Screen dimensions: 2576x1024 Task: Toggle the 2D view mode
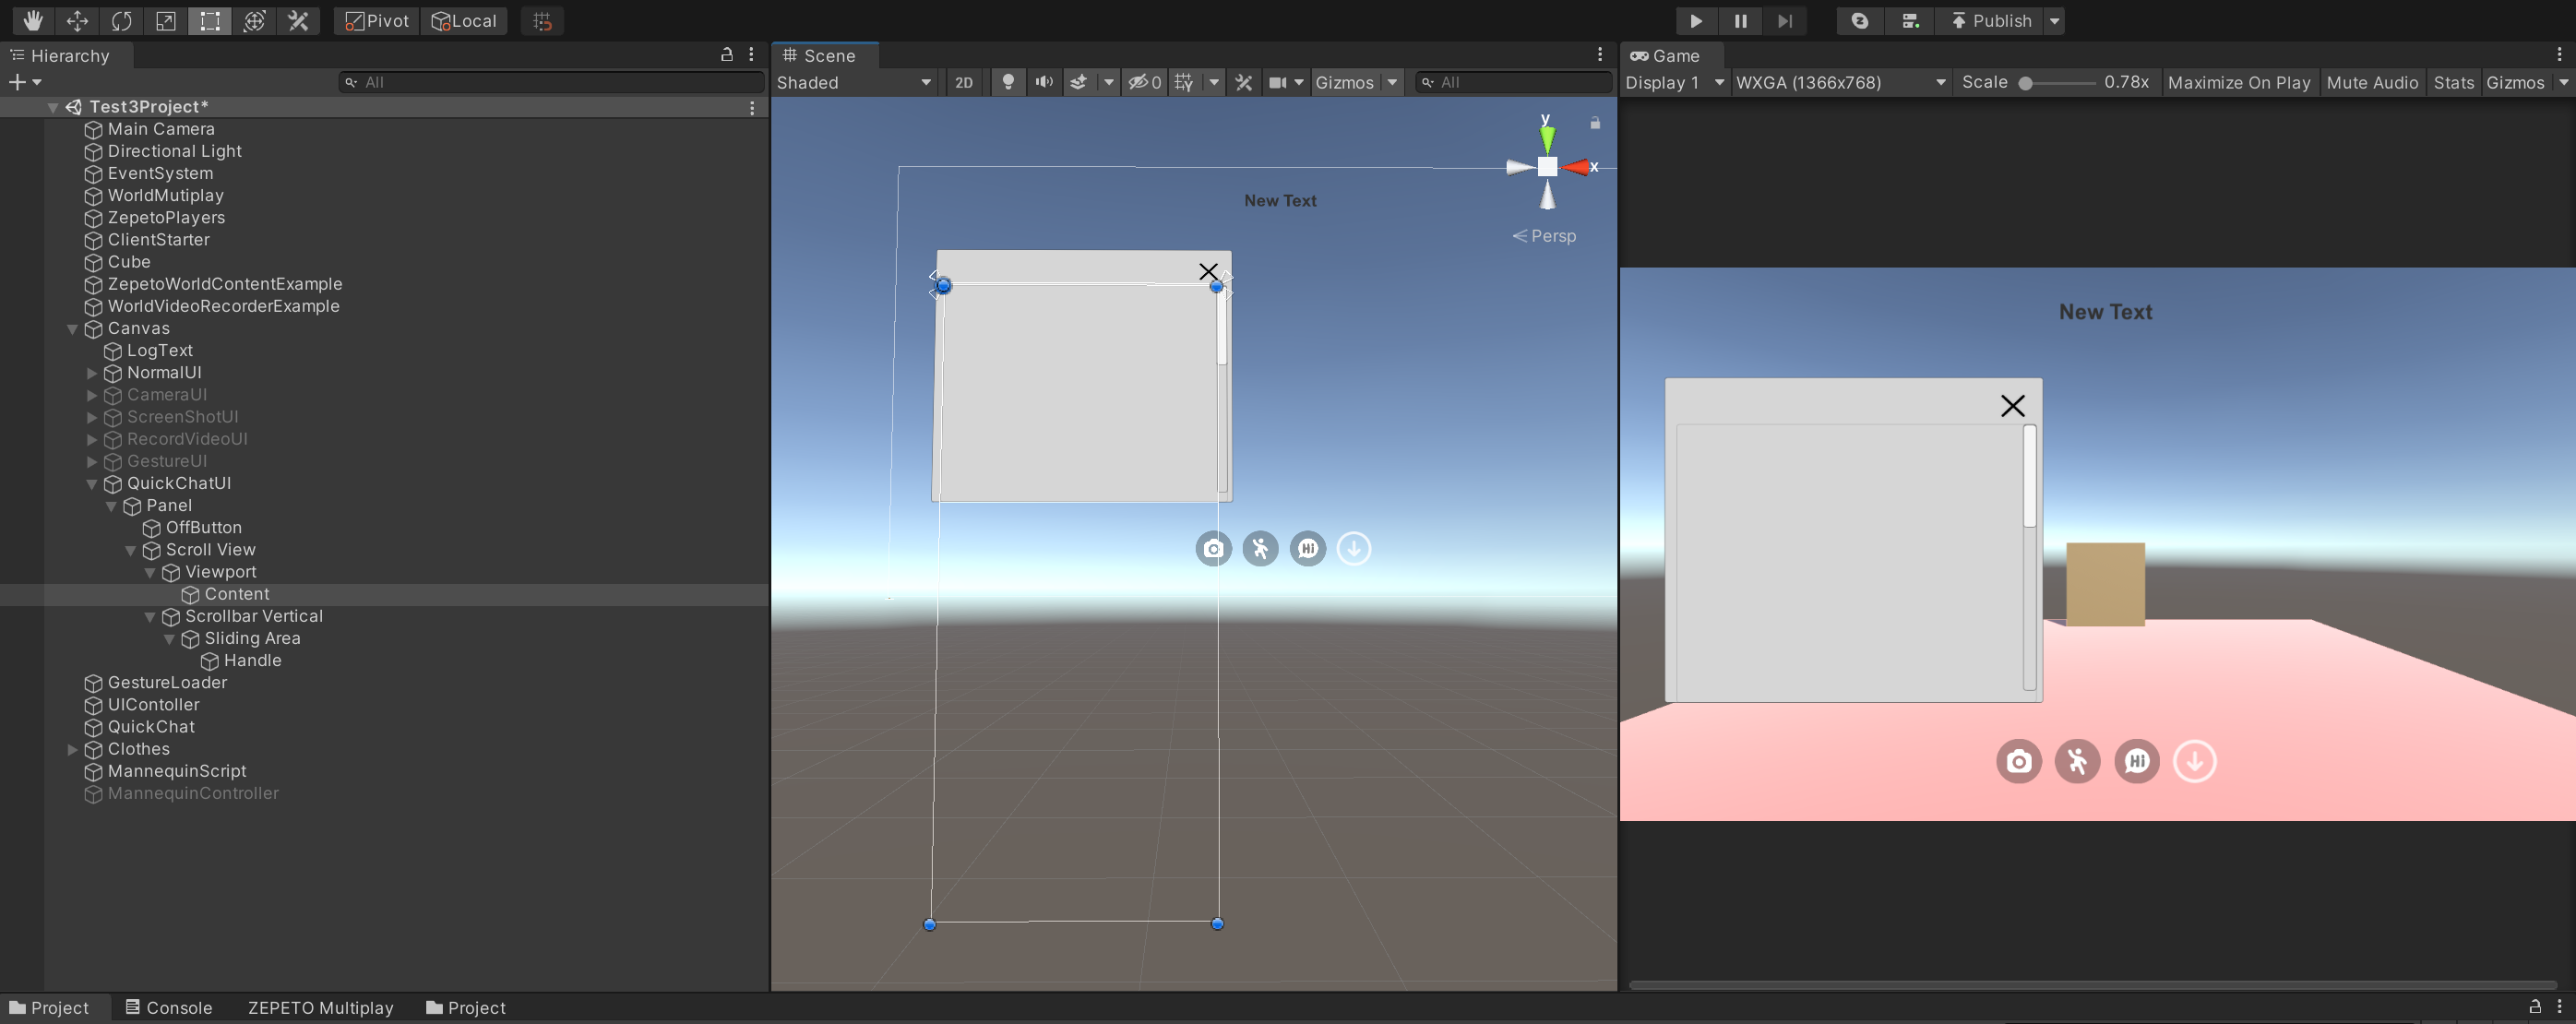coord(963,82)
